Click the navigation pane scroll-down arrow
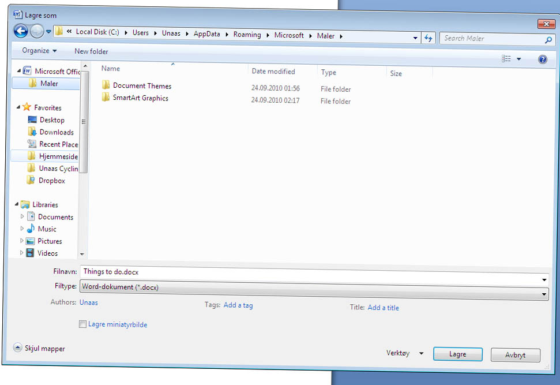 [82, 254]
